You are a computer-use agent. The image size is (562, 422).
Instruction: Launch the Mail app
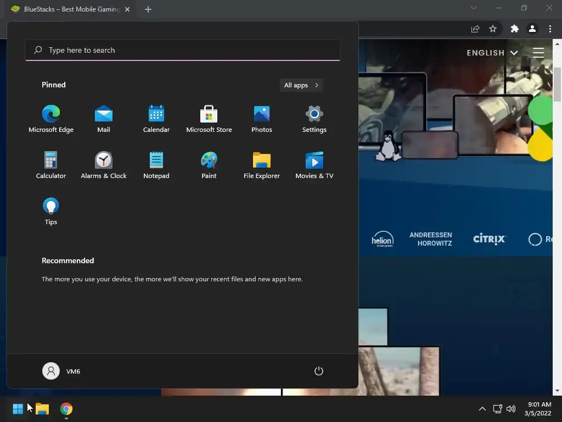104,119
